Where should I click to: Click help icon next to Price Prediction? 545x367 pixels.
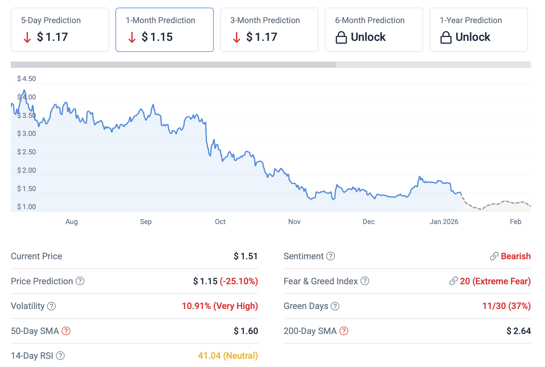(x=80, y=281)
